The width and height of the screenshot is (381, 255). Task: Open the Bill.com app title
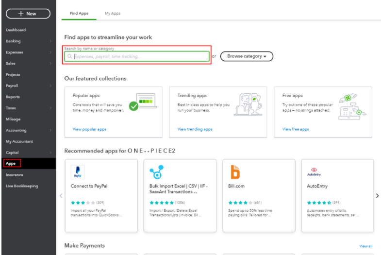pyautogui.click(x=236, y=186)
